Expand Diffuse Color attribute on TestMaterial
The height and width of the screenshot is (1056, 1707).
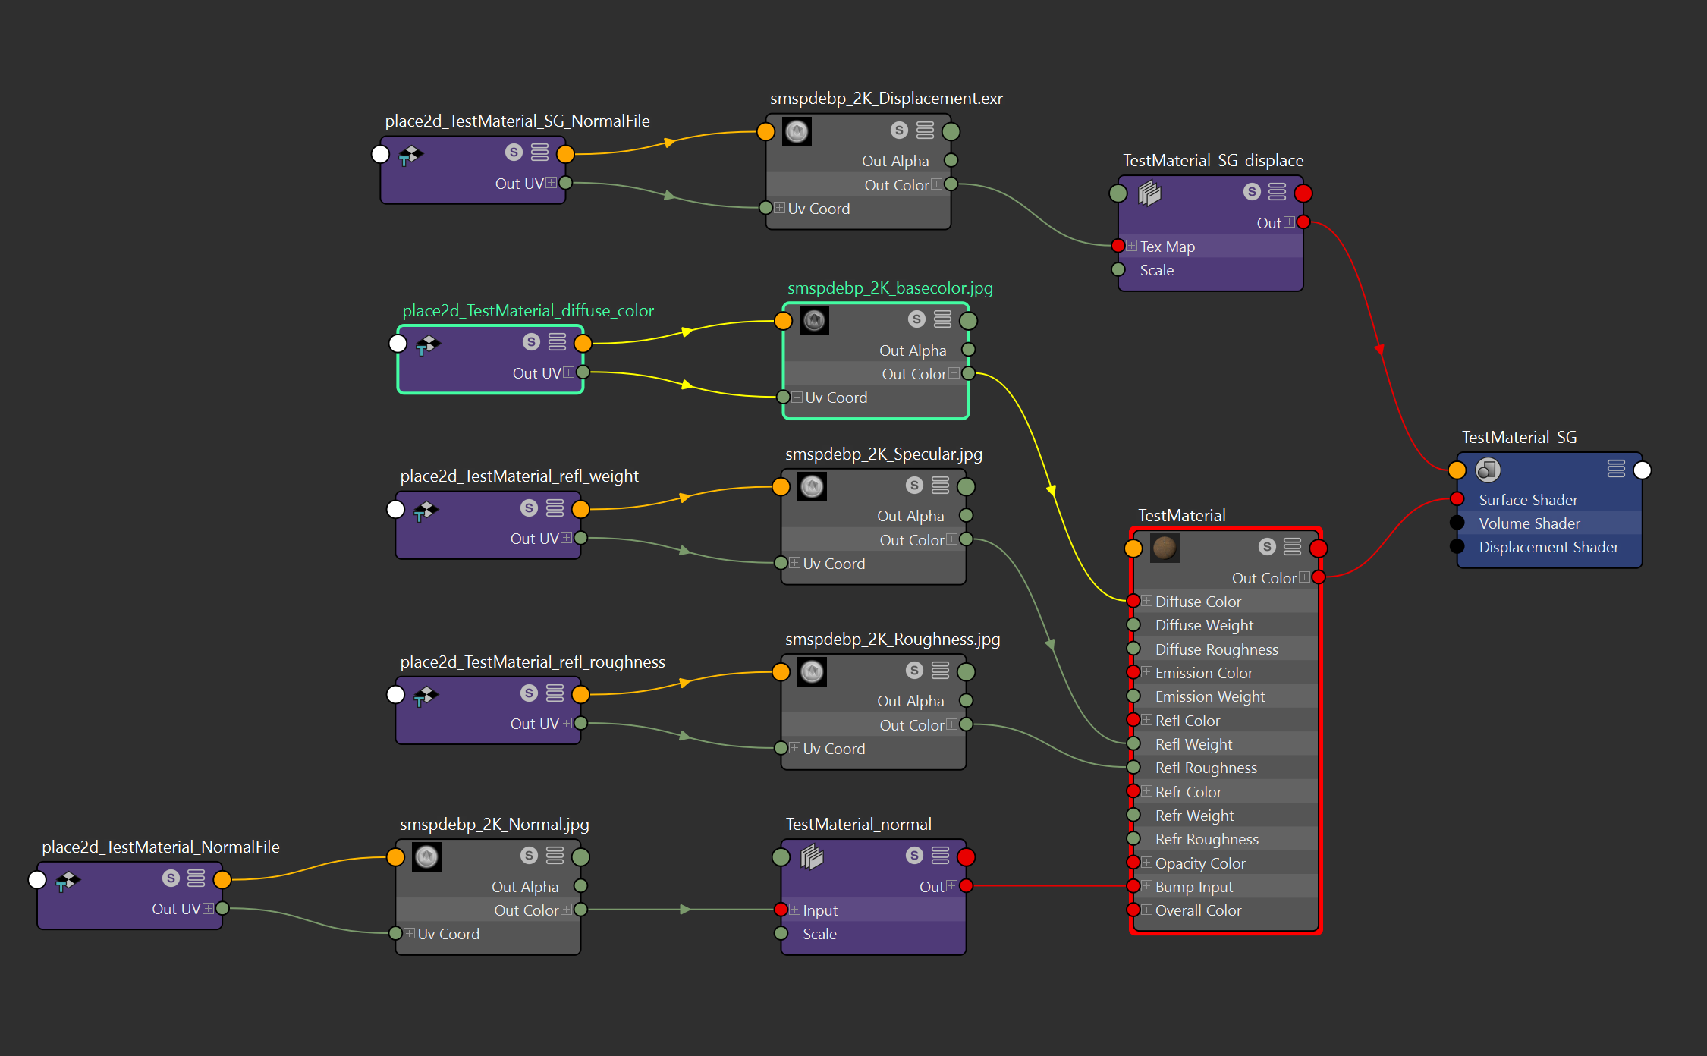tap(1147, 601)
